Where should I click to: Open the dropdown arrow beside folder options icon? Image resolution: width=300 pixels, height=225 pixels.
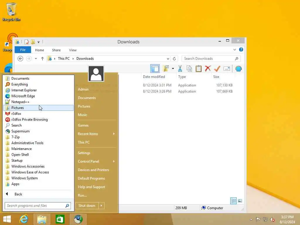click(x=173, y=69)
